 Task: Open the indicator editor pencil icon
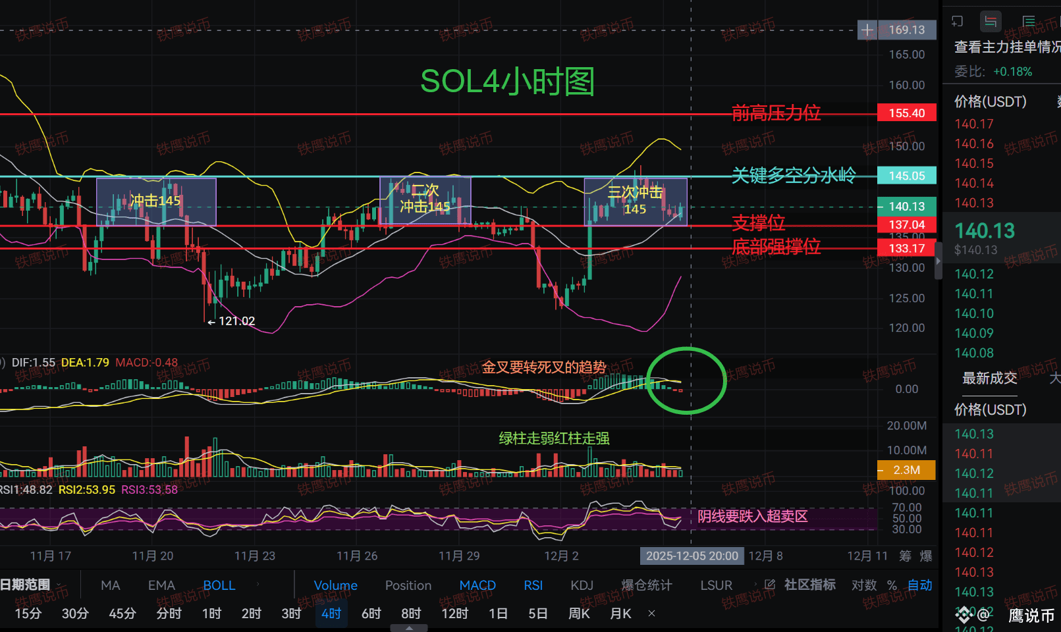(x=771, y=585)
